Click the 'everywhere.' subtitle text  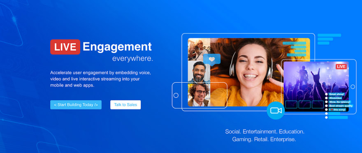tap(133, 59)
